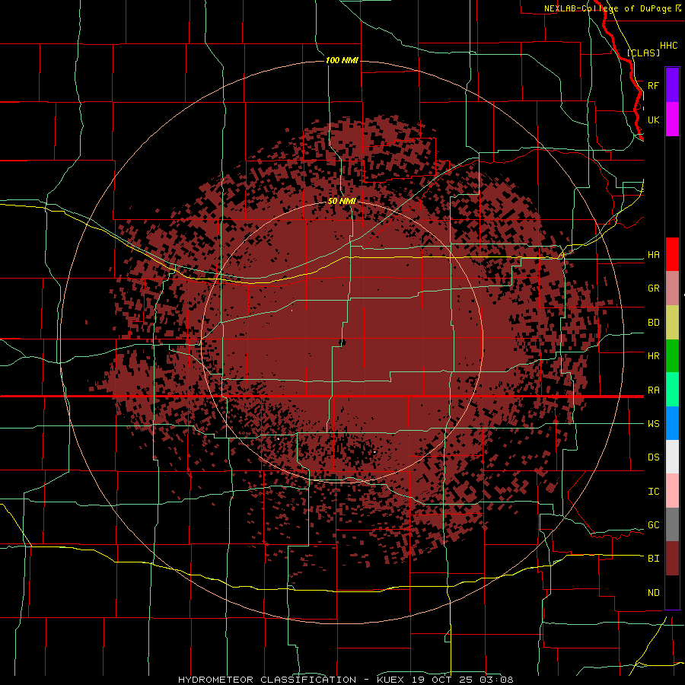Click the WS legend label
685x685 pixels.
653,423
